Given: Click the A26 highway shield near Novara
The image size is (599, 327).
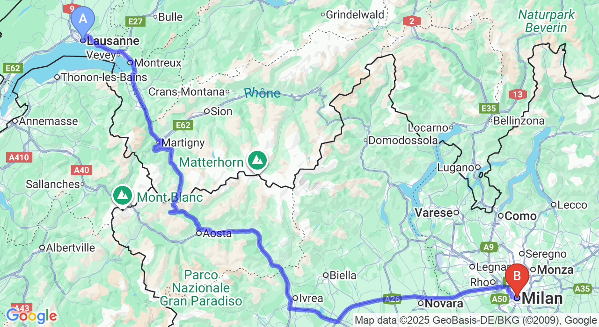Looking at the screenshot, I should [392, 298].
